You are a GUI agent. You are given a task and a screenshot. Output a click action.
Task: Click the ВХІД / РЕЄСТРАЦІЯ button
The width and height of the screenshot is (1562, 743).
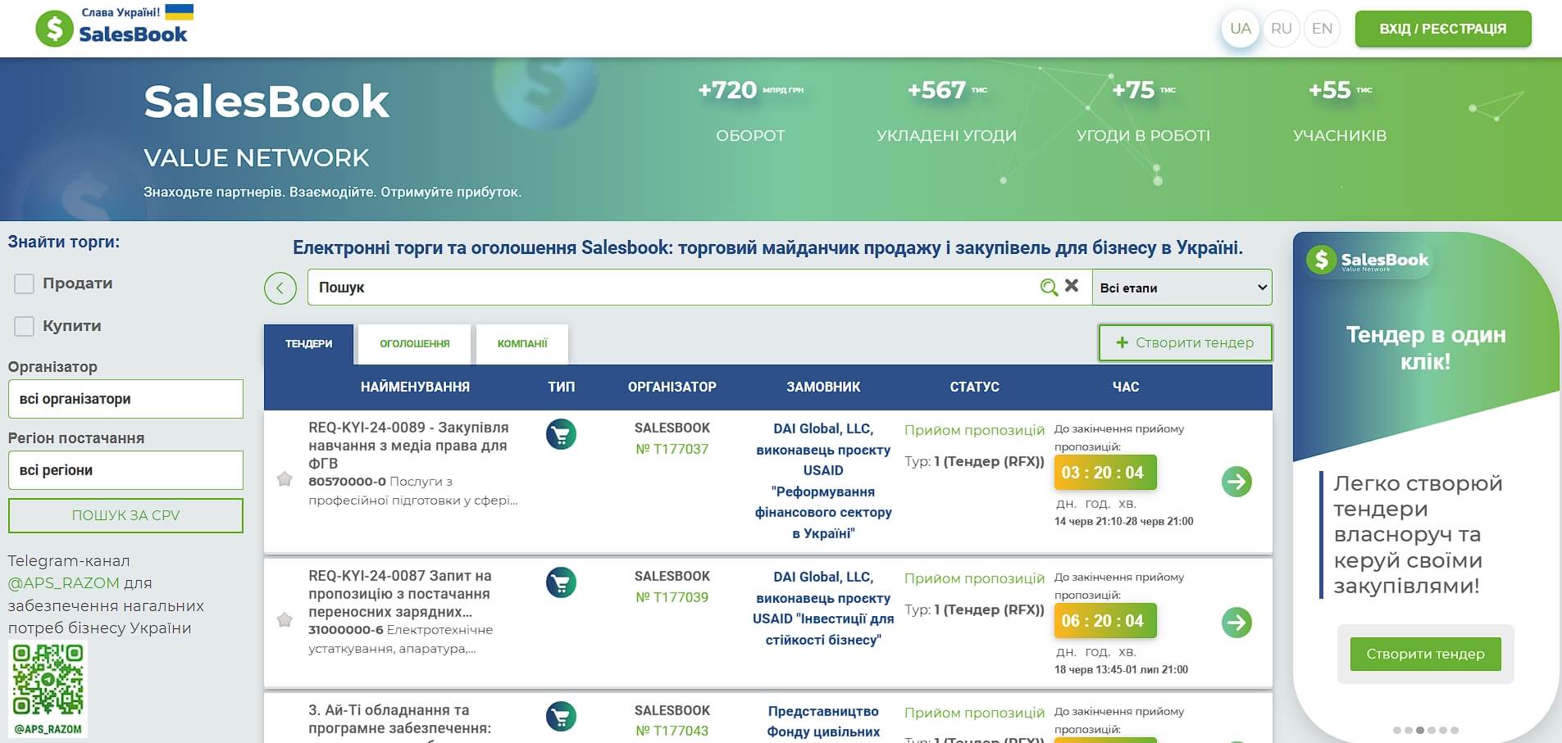(1443, 29)
